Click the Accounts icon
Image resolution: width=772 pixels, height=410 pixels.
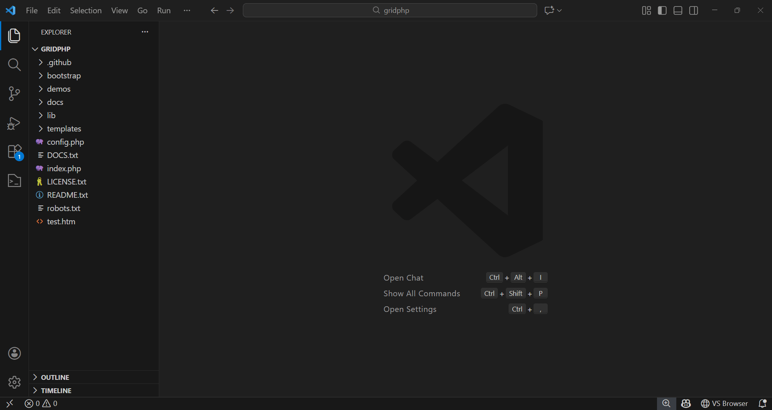pos(14,353)
